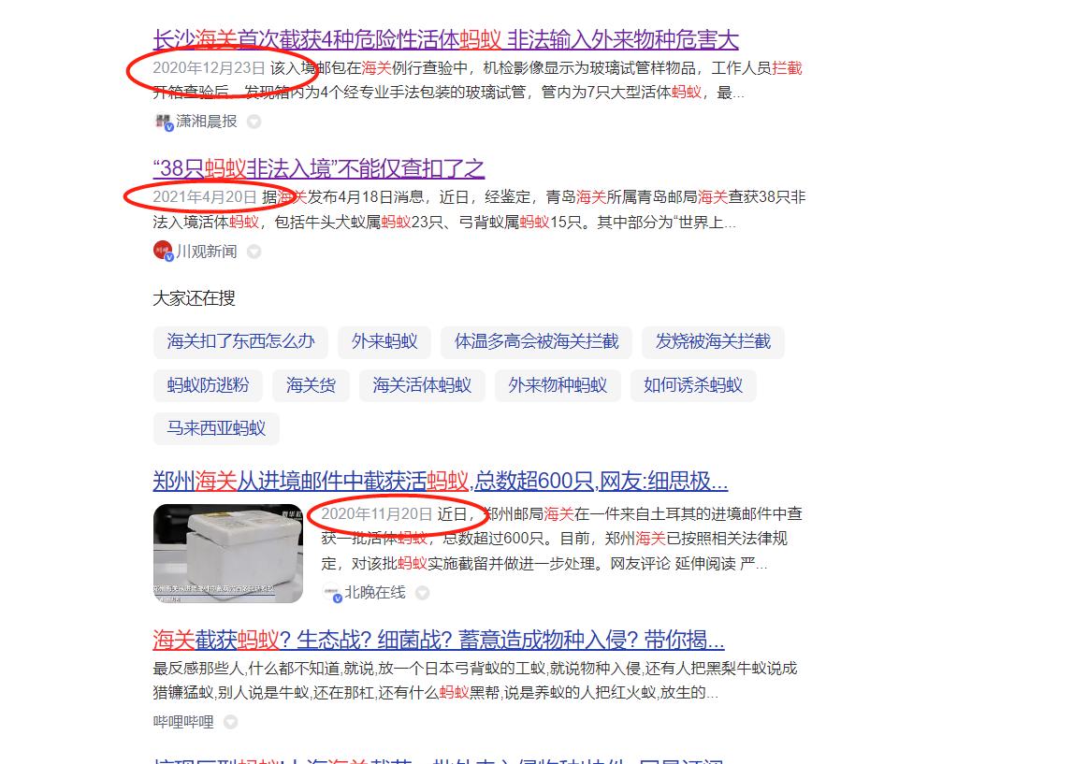Click the red 川观新闻 avatar icon
Image resolution: width=1087 pixels, height=764 pixels.
(163, 250)
